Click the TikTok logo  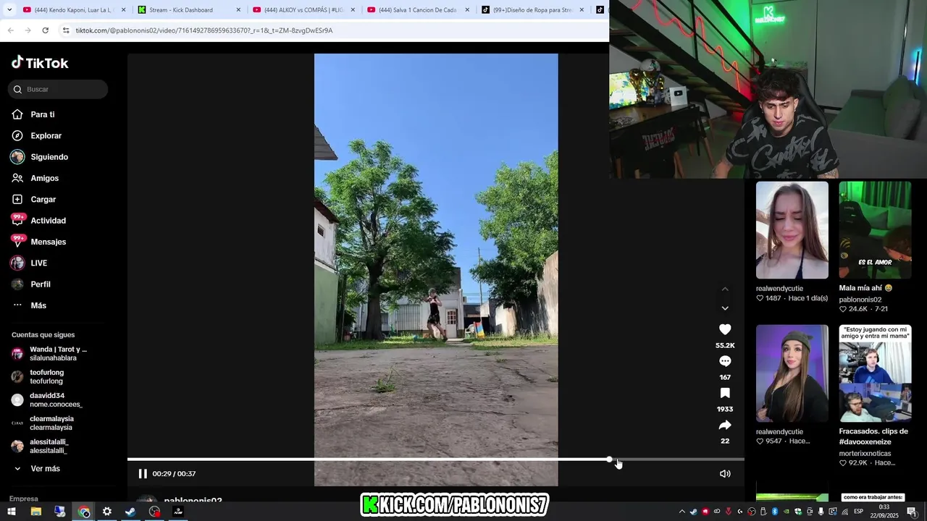click(40, 63)
